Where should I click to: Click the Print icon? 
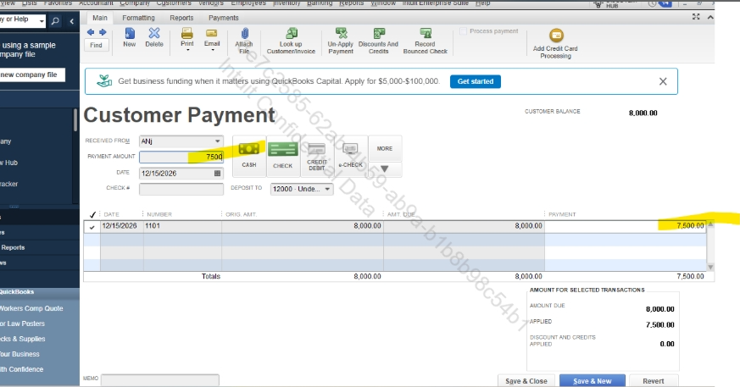coord(186,34)
